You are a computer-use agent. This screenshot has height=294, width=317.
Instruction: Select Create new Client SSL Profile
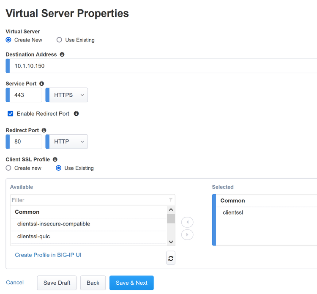point(8,168)
